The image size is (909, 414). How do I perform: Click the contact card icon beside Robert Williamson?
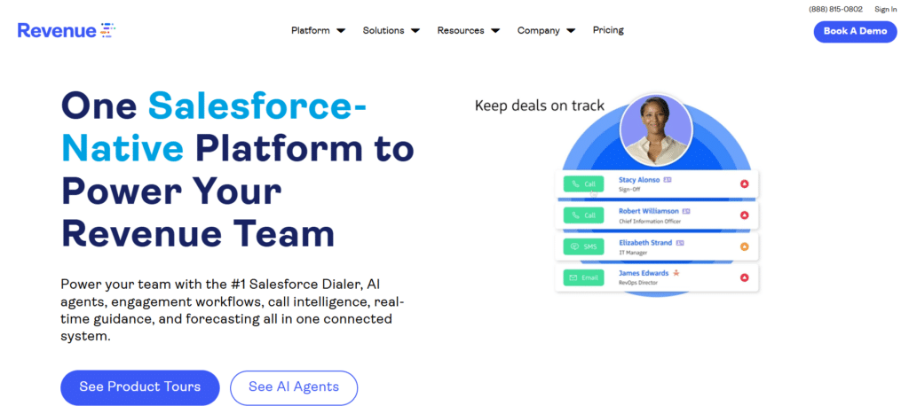coord(686,211)
